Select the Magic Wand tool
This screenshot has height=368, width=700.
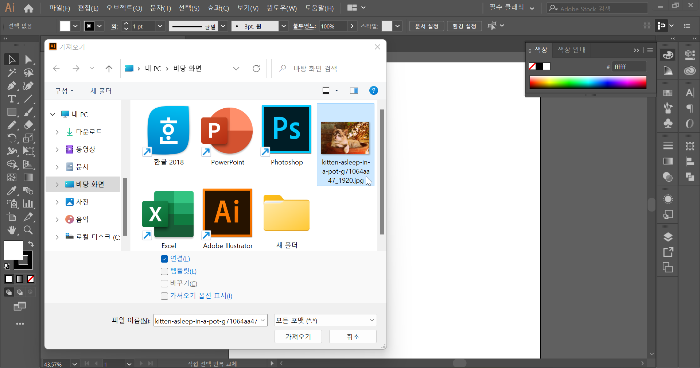coord(12,73)
